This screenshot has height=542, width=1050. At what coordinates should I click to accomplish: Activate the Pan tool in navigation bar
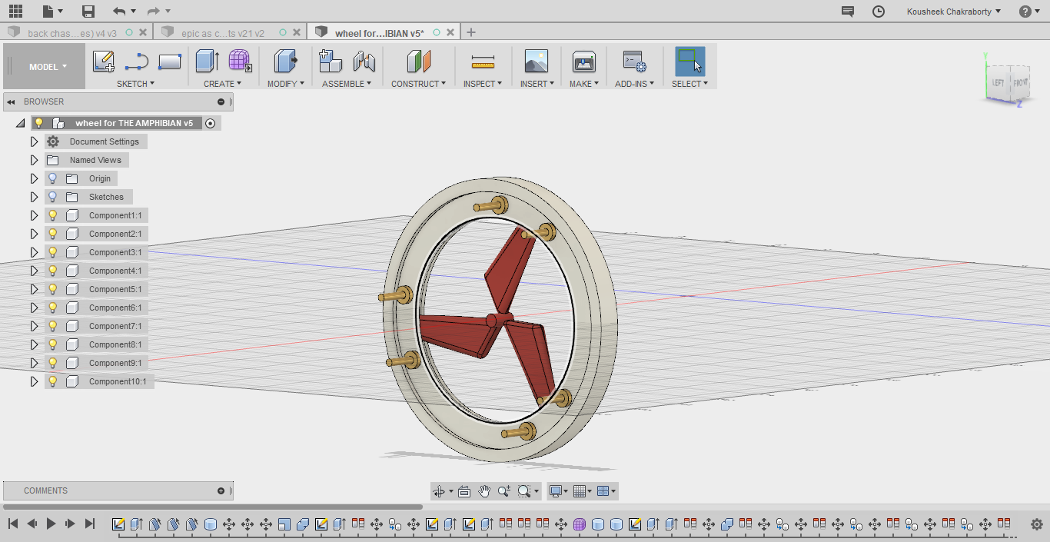pos(484,490)
